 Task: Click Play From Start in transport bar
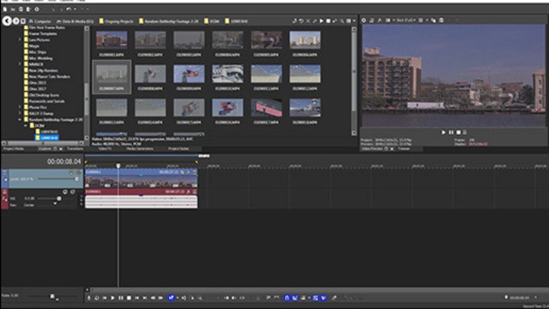pos(105,298)
